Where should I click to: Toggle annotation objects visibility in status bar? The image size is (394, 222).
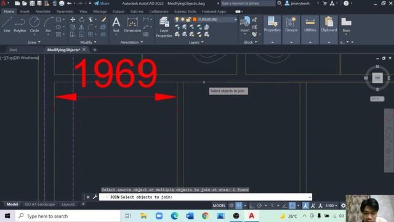(x=305, y=205)
